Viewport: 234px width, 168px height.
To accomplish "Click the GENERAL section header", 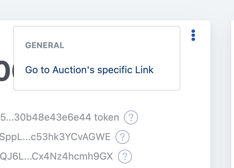I will point(45,45).
